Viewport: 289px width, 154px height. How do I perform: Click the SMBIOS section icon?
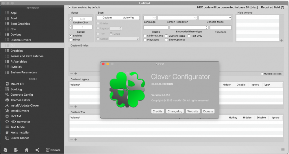coord(7,67)
